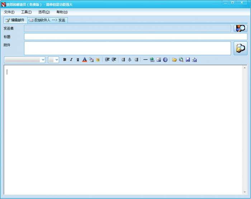Click the browse attachment button beside 附件
Viewport: 251px width, 199px height.
click(x=240, y=48)
